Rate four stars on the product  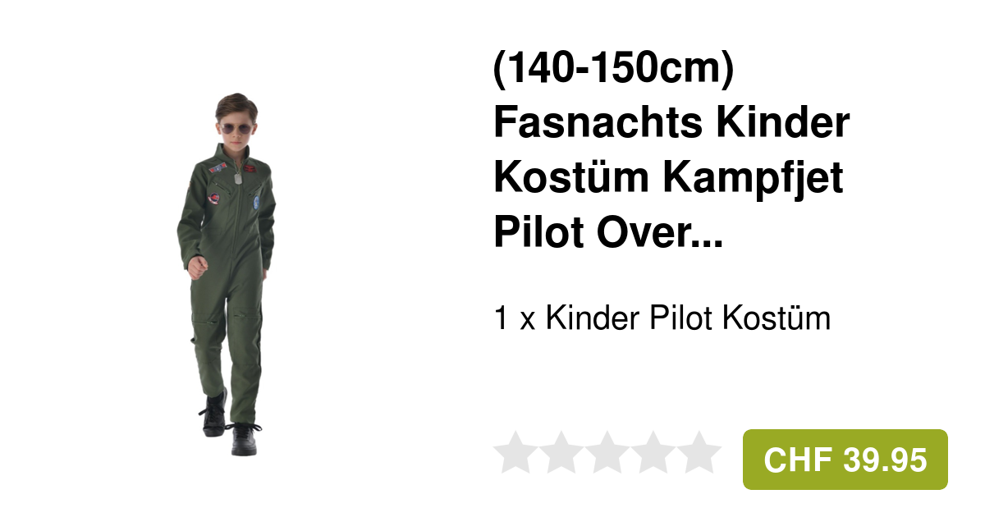coord(654,452)
